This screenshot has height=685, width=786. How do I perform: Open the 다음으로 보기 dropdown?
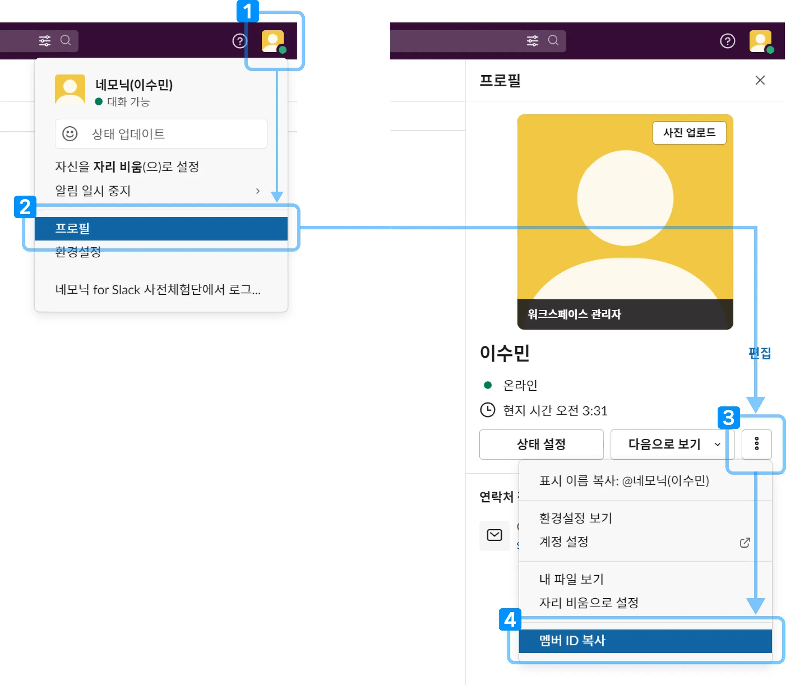coord(672,444)
